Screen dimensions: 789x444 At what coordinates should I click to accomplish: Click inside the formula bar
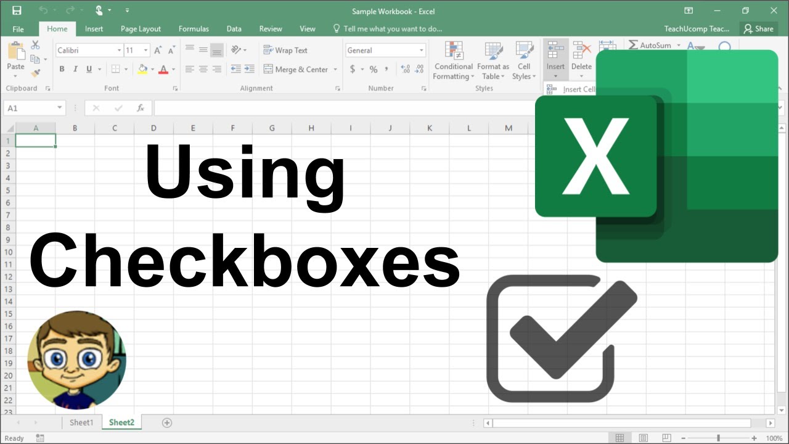[345, 108]
